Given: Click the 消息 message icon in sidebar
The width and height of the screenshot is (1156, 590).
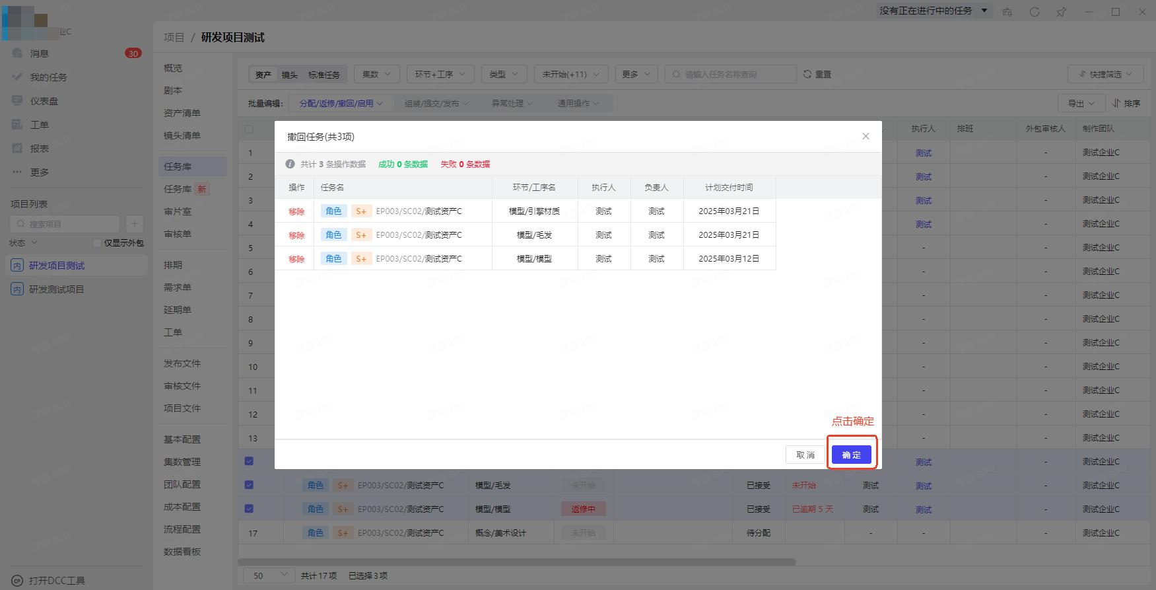Looking at the screenshot, I should pos(17,53).
